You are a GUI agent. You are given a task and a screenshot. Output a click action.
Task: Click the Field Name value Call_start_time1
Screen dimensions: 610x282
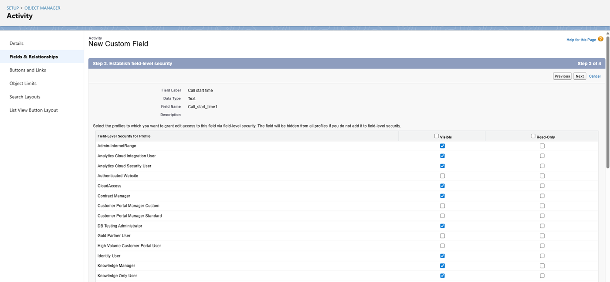[202, 107]
